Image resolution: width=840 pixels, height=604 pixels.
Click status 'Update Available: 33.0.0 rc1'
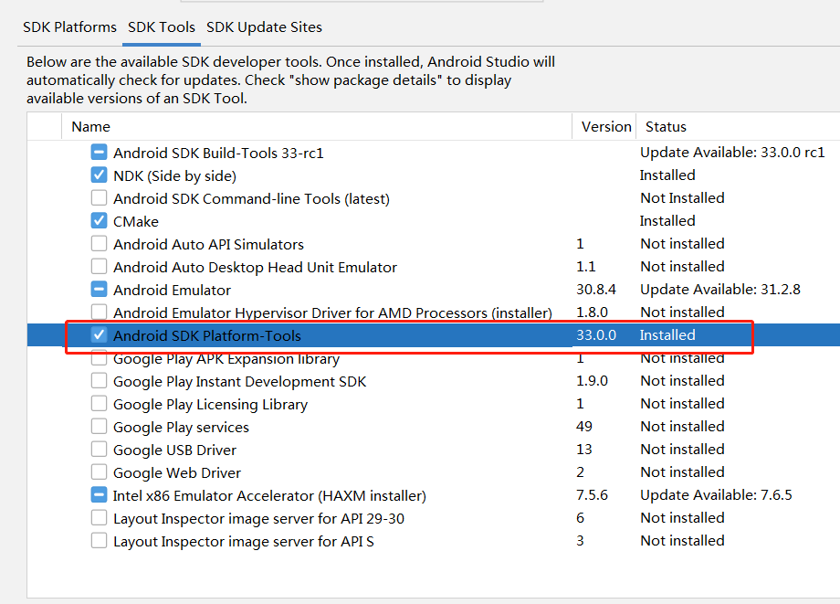pos(732,153)
